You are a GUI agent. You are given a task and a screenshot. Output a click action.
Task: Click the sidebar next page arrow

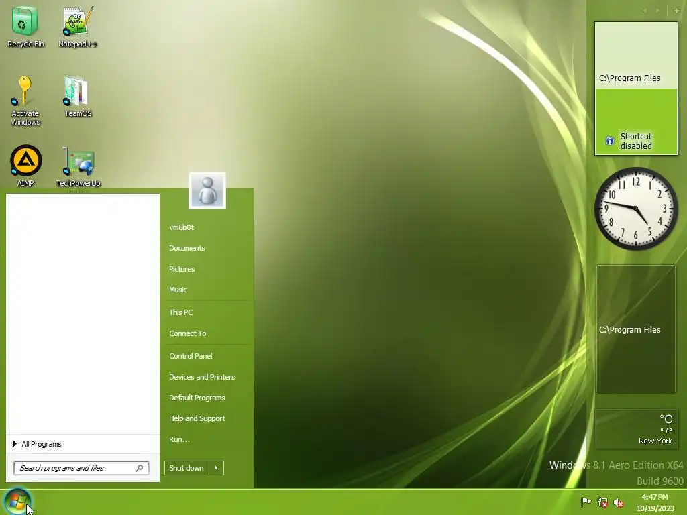tap(658, 10)
